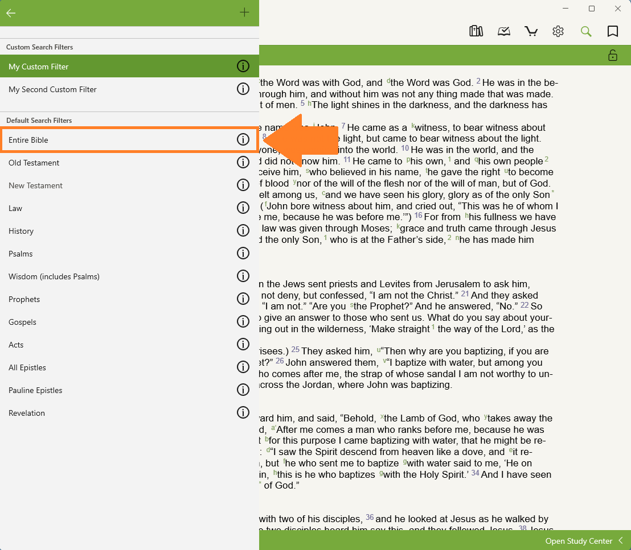Open settings gear in toolbar

point(558,31)
